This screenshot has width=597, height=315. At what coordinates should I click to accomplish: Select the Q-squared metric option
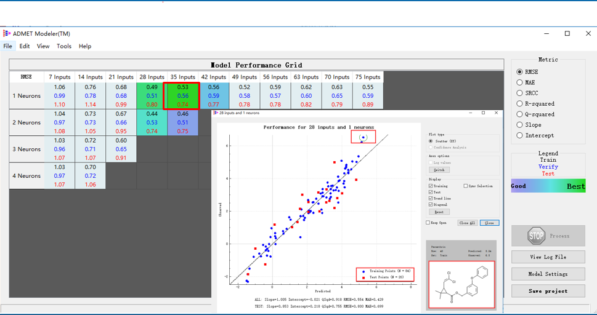point(519,114)
